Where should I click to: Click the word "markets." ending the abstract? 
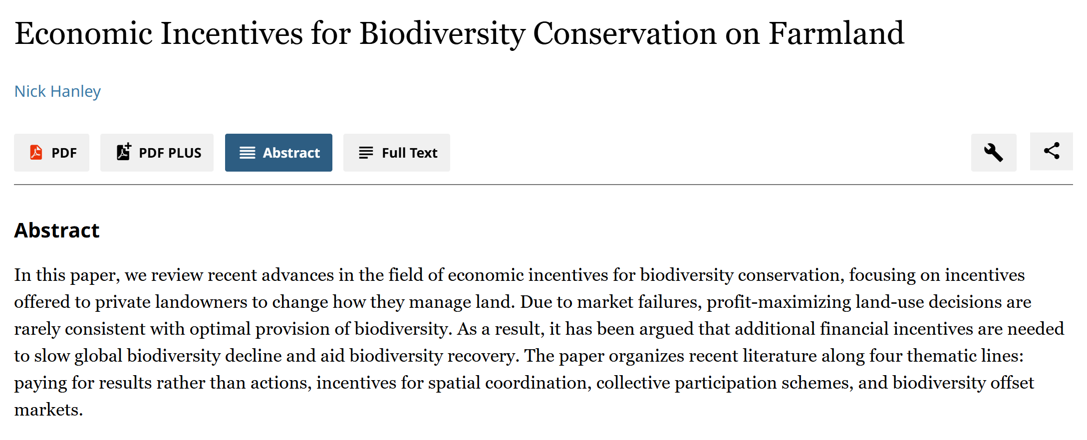[x=48, y=410]
